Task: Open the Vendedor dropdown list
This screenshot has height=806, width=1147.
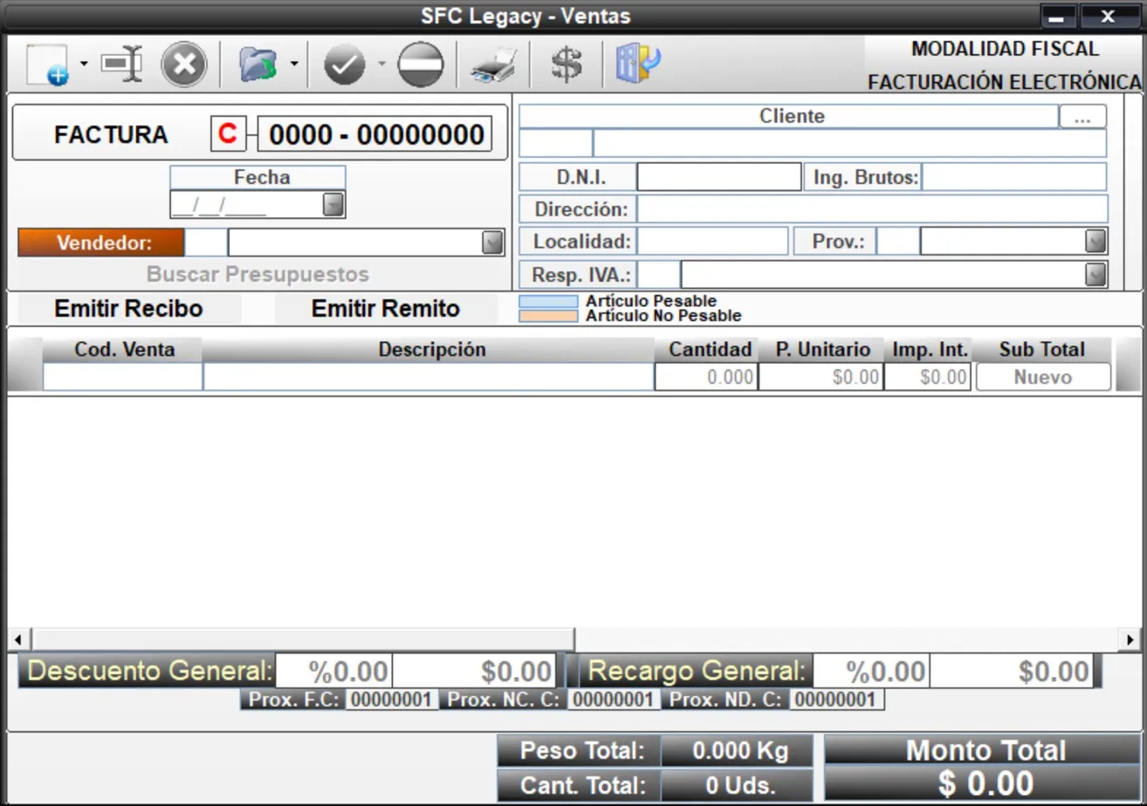Action: 492,242
